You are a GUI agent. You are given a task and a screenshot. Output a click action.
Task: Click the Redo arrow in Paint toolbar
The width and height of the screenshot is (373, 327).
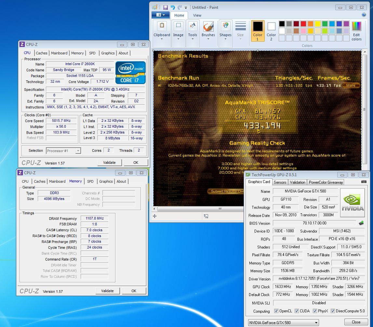180,7
